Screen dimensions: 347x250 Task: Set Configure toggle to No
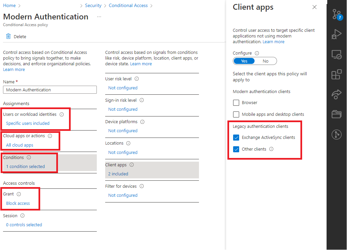(x=266, y=61)
